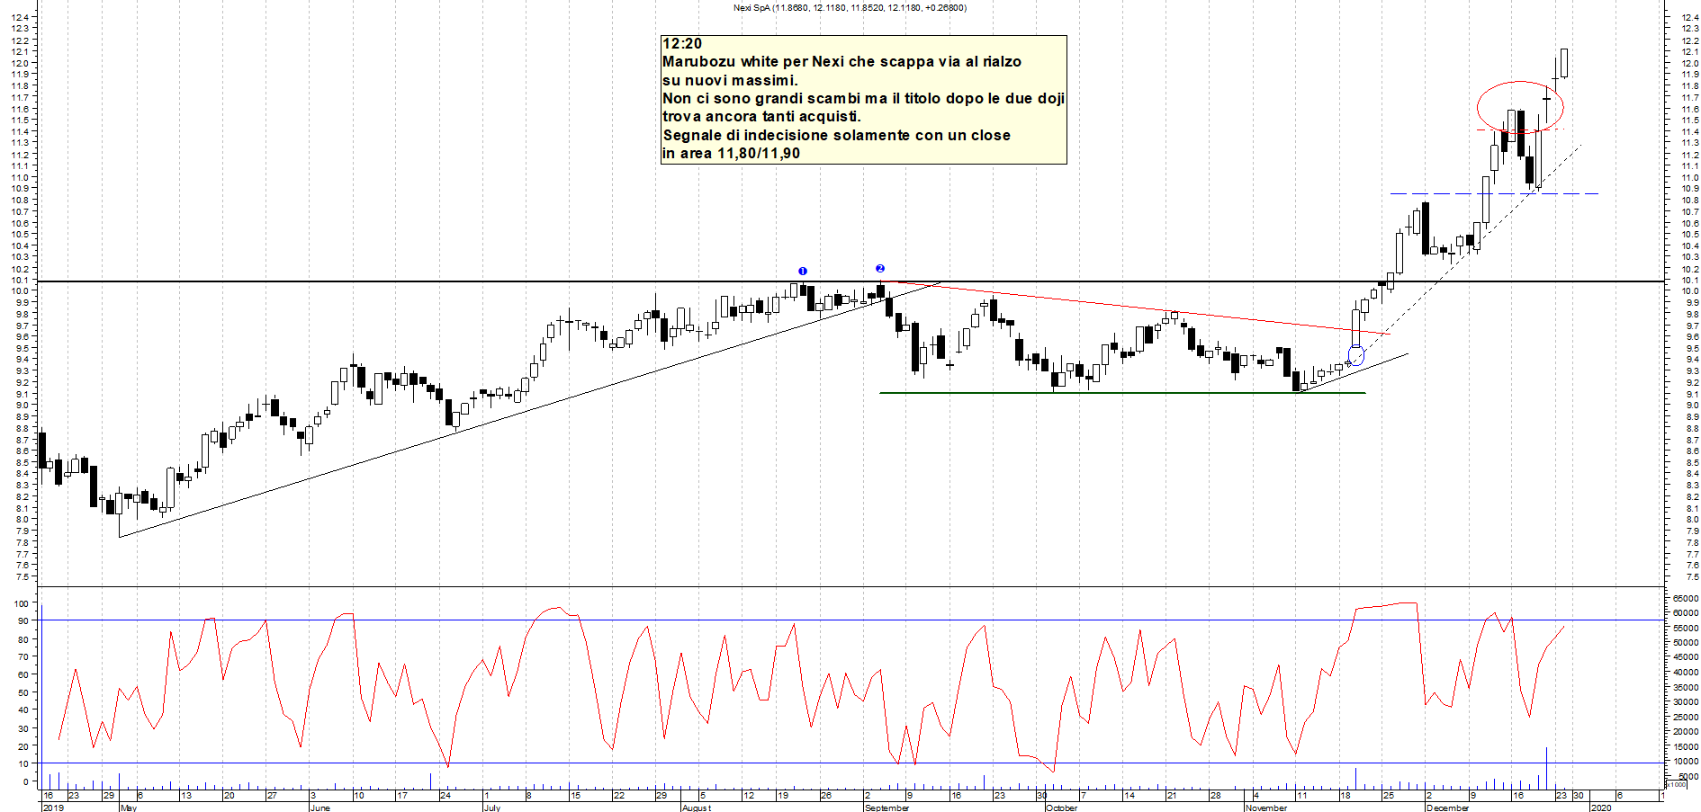
Task: Click the "October" month label
Action: [1062, 808]
